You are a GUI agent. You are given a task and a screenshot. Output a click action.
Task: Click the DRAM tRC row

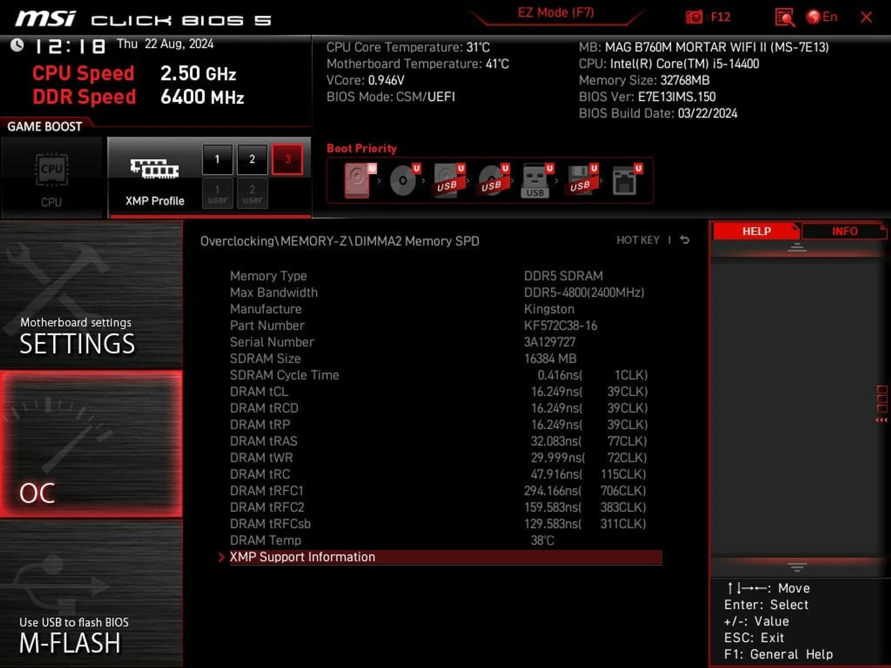pos(445,474)
